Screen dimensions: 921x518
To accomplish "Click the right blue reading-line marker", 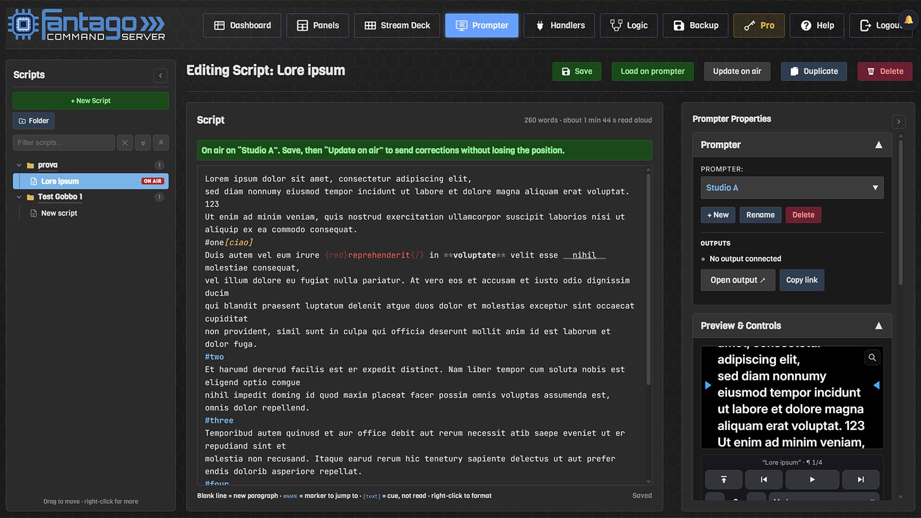I will 877,385.
